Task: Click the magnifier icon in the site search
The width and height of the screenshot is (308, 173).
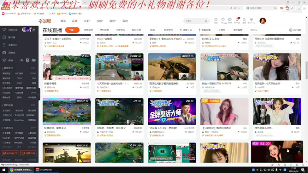Action: coord(206,21)
